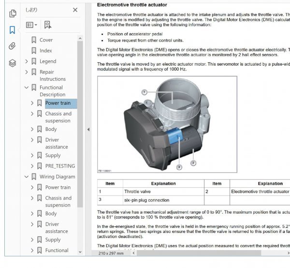Expand Power train under Wiring Diagram
The width and height of the screenshot is (290, 268).
(32, 187)
